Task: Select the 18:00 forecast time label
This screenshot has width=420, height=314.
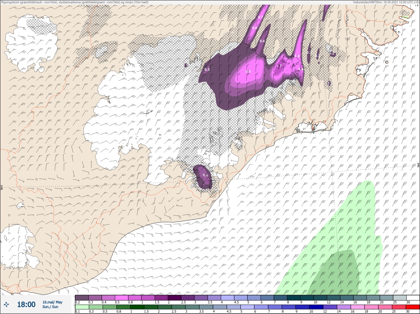Action: click(x=26, y=304)
